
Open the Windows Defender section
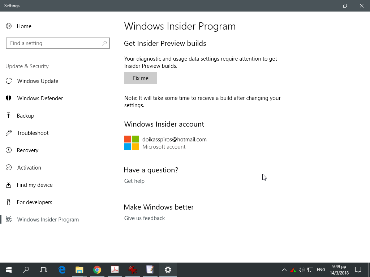click(x=40, y=98)
